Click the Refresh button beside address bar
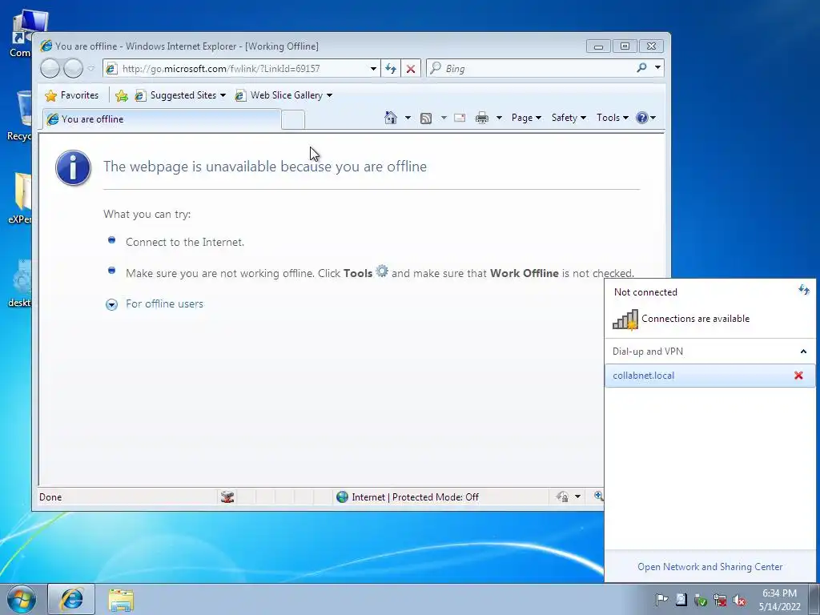Viewport: 820px width, 615px height. [391, 69]
